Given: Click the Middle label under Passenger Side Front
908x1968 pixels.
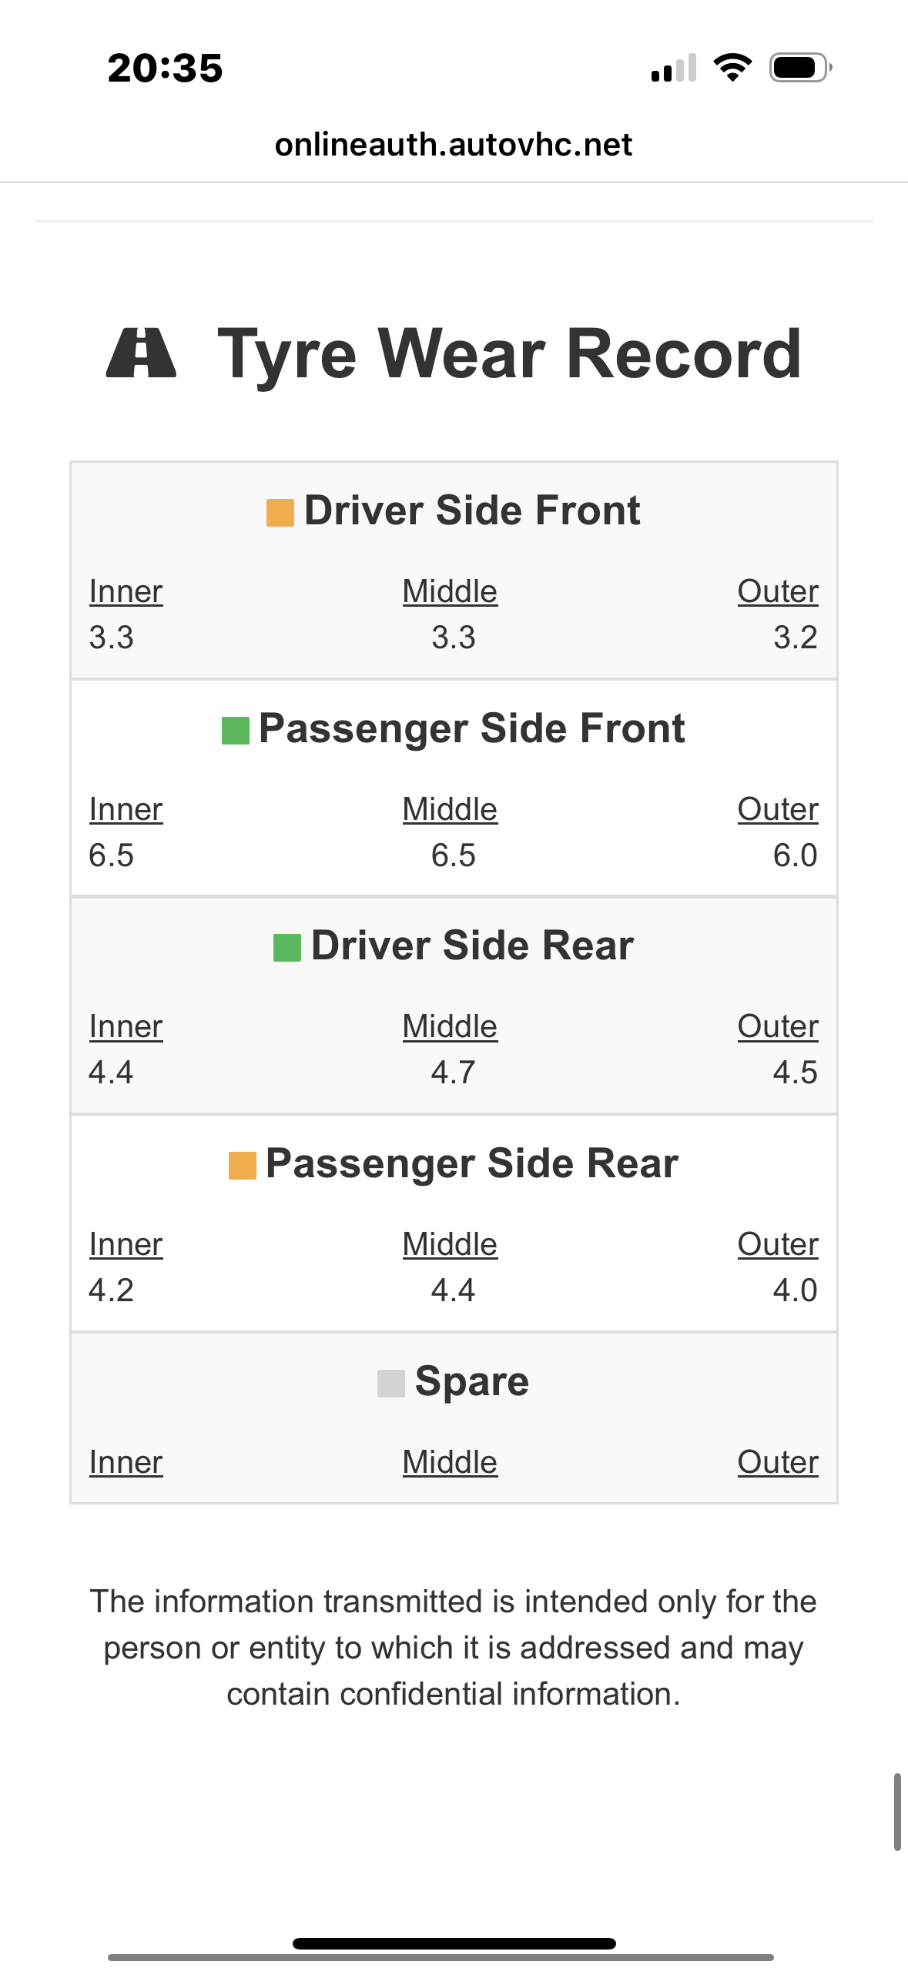Looking at the screenshot, I should [450, 810].
